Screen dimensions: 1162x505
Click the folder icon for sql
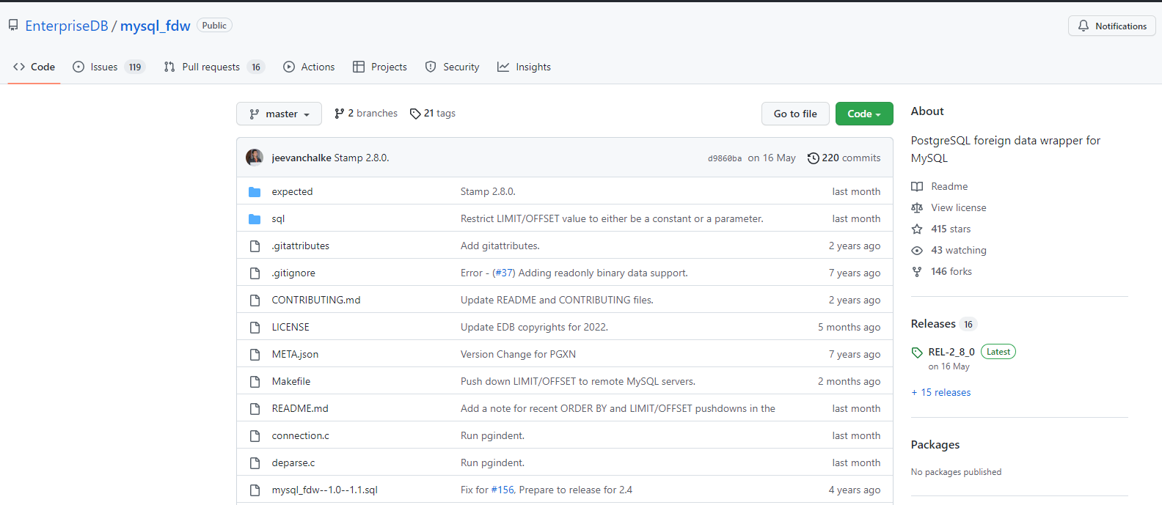tap(255, 219)
